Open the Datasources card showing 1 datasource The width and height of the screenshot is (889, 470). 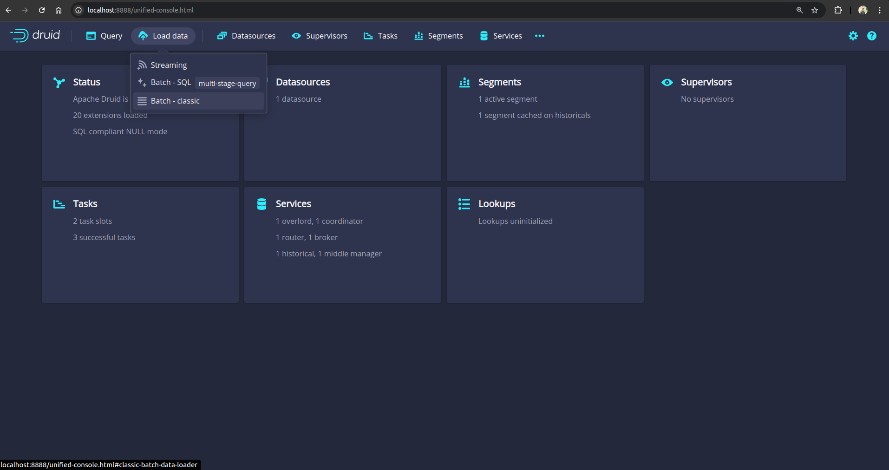pos(343,123)
